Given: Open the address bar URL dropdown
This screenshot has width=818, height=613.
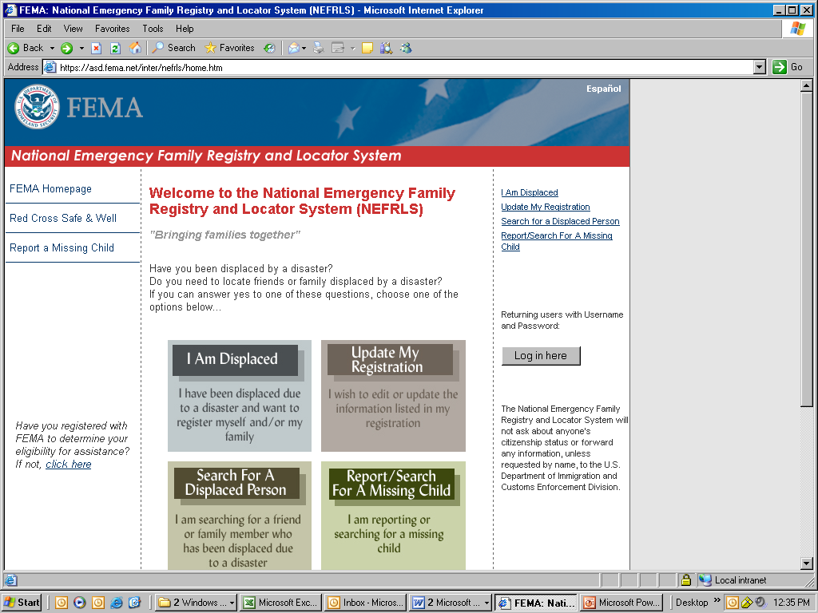Looking at the screenshot, I should (760, 67).
